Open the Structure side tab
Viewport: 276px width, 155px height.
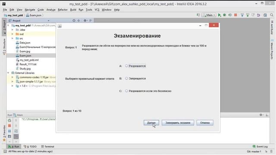[4, 46]
